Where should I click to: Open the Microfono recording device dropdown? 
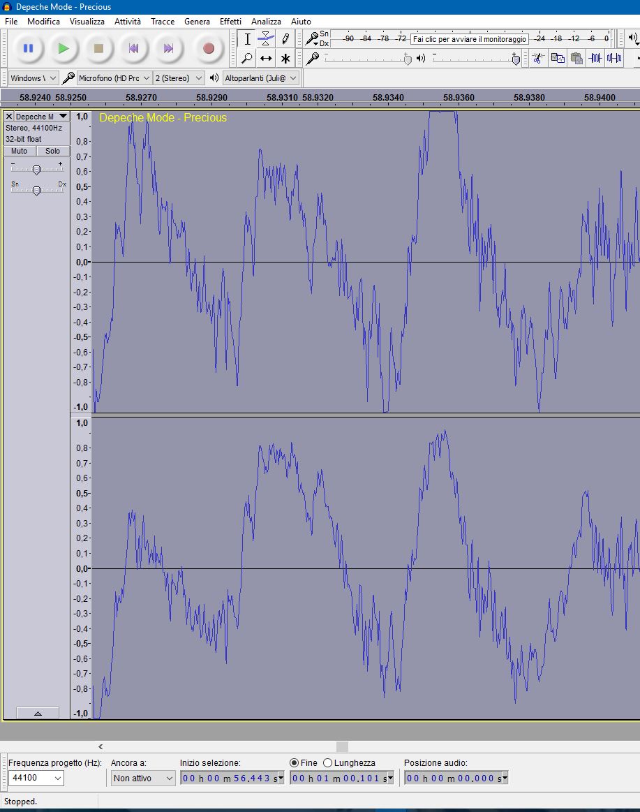[x=114, y=78]
